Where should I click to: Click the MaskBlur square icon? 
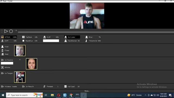pos(23,41)
